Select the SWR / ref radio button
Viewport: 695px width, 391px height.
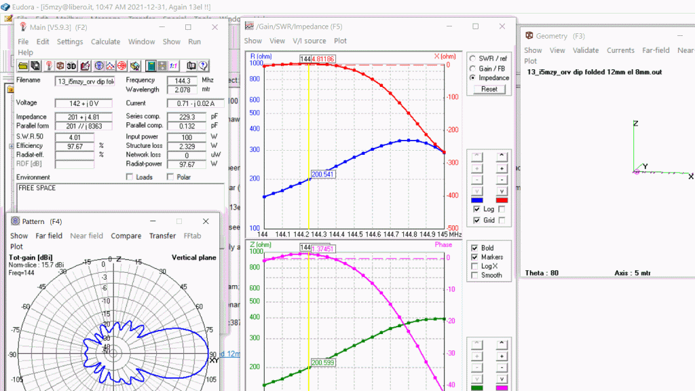coord(472,58)
